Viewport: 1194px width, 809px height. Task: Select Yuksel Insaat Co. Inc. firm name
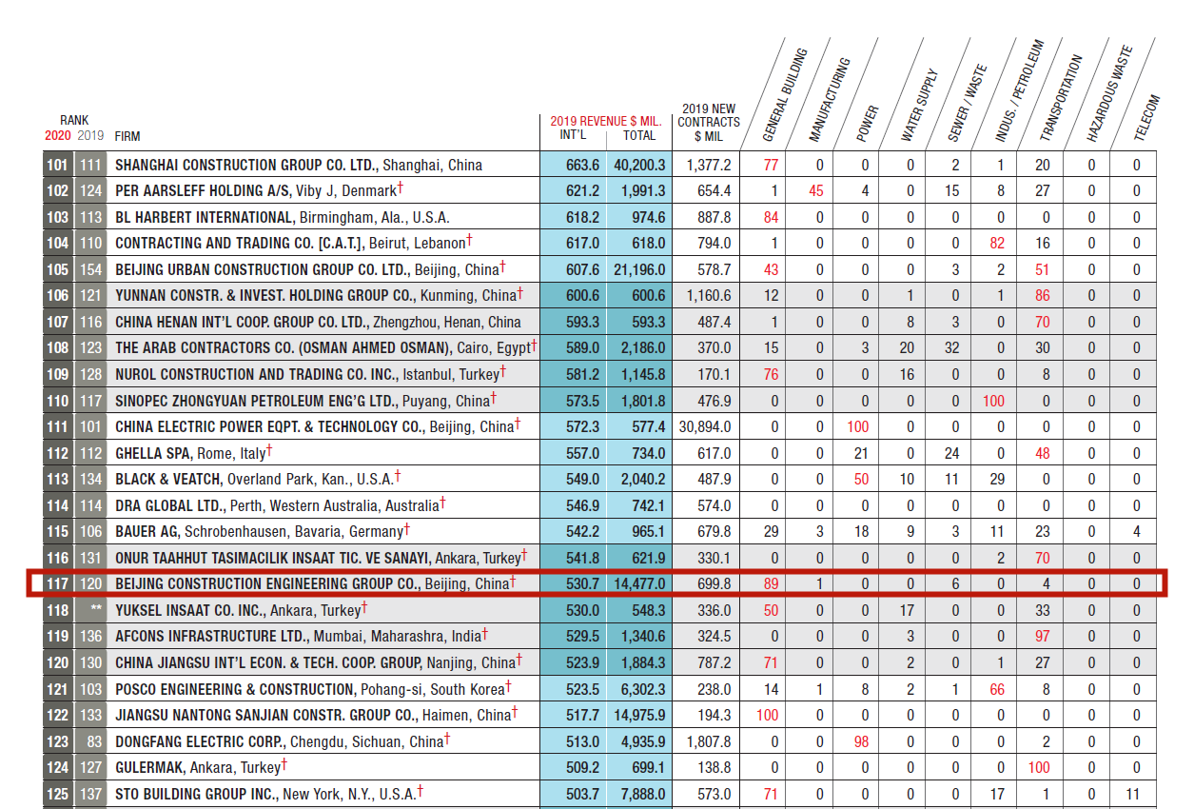pos(190,610)
